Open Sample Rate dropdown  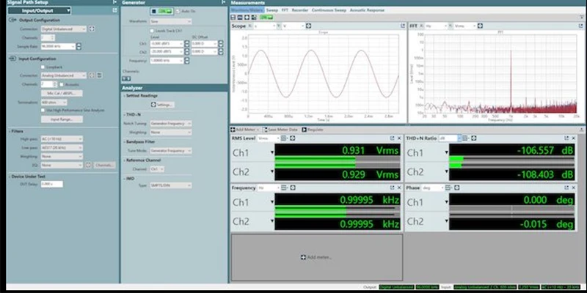coord(58,46)
